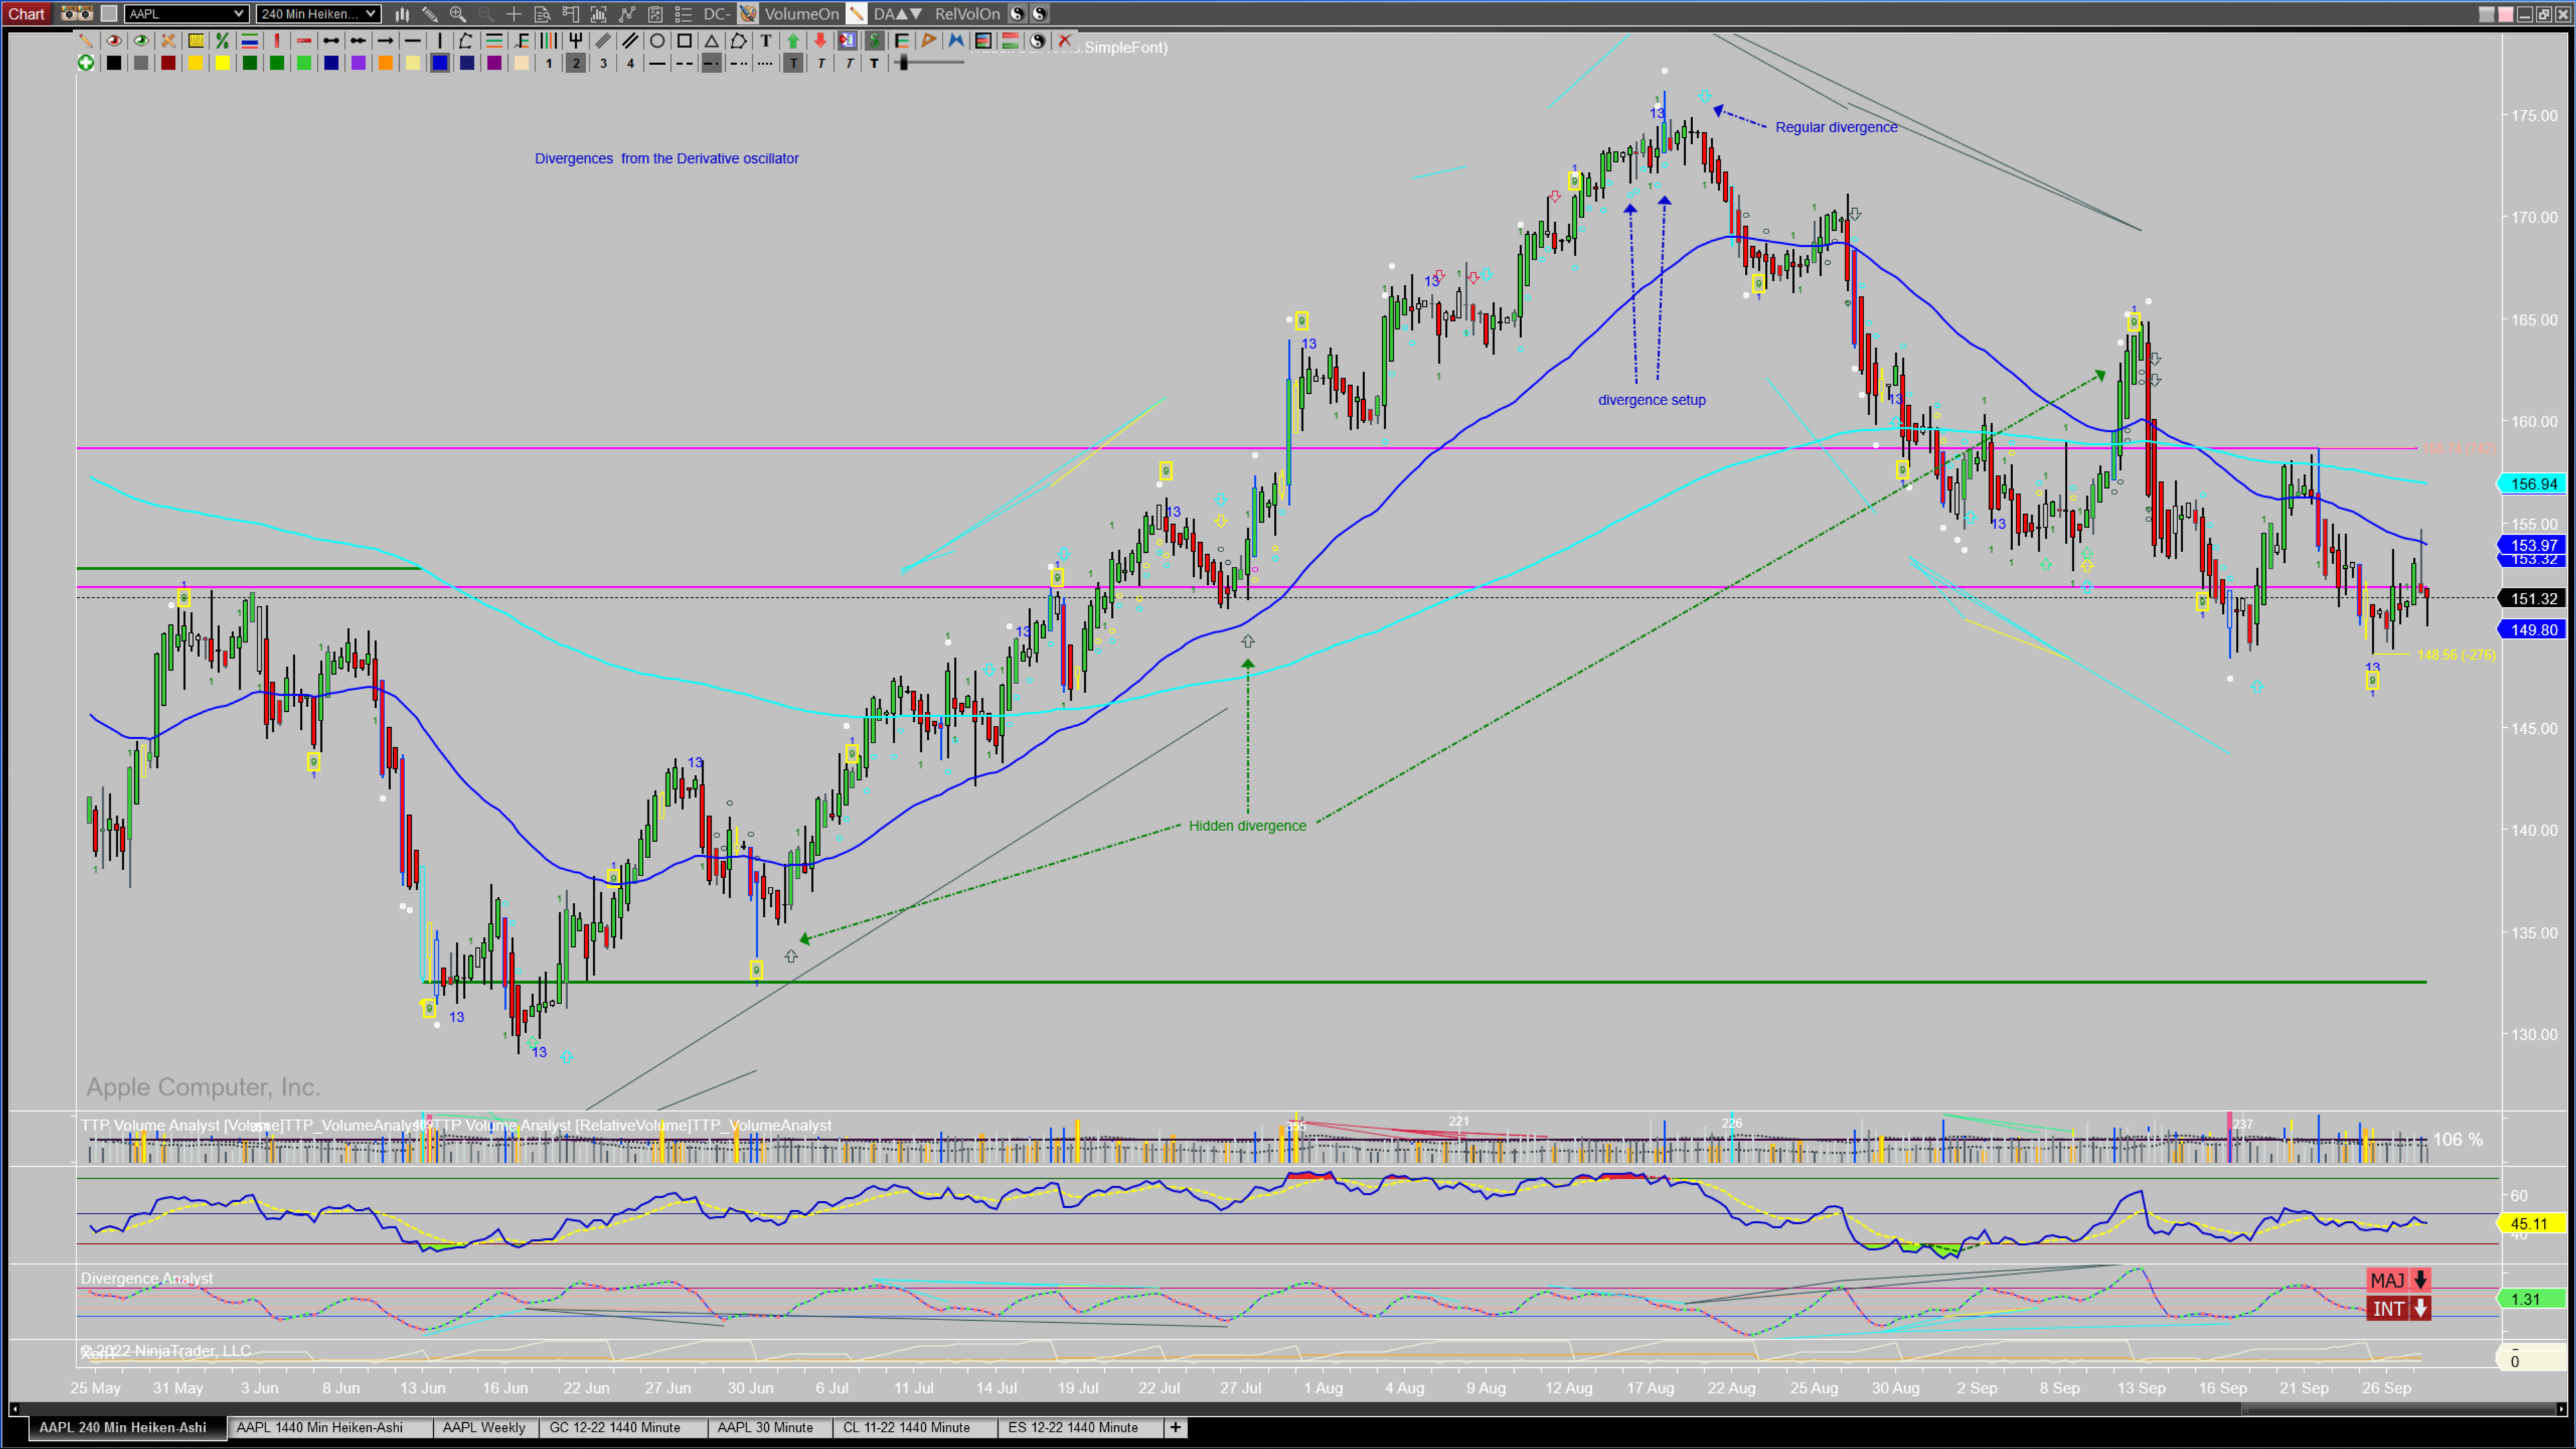The width and height of the screenshot is (2576, 1449).
Task: Place a green arrow-up marker
Action: coord(793,41)
